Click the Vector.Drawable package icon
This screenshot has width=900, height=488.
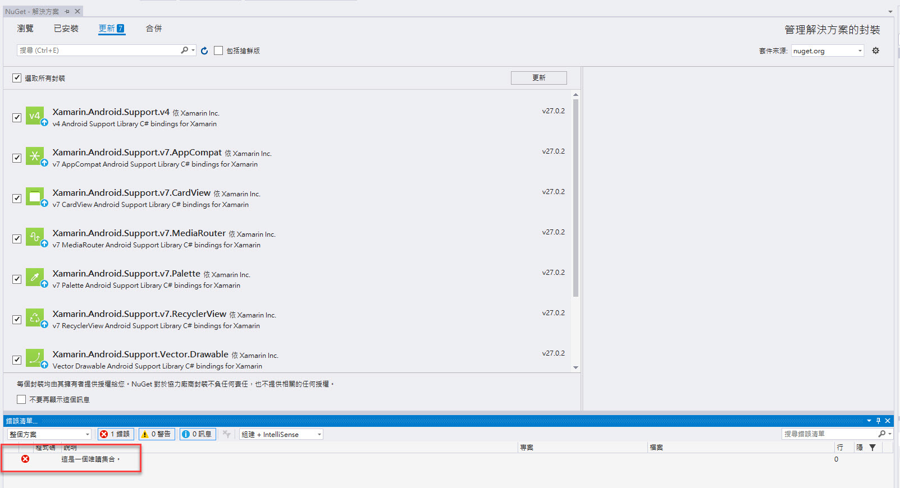pos(35,358)
